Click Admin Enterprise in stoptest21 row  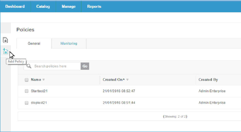[x=212, y=103]
